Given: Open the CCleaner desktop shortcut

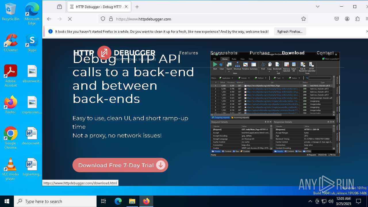Looking at the screenshot, I should [x=11, y=43].
